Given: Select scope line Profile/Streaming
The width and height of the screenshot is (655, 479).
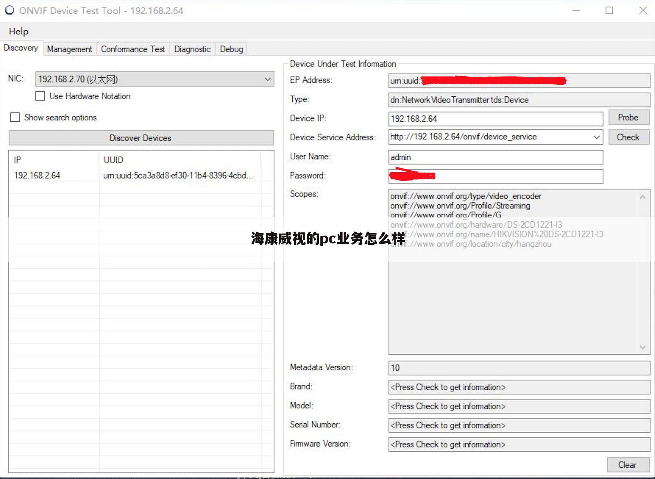Looking at the screenshot, I should [460, 206].
